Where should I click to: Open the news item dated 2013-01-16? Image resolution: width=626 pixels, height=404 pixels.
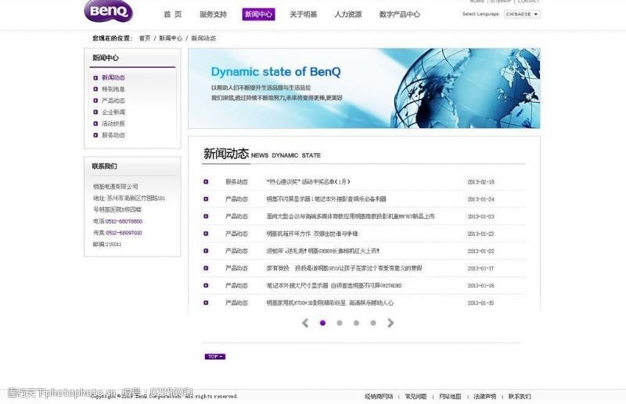coord(334,285)
